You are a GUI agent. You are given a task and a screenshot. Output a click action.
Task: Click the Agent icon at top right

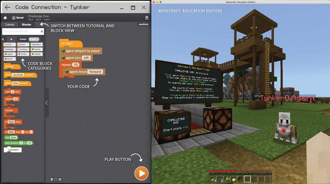[147, 18]
